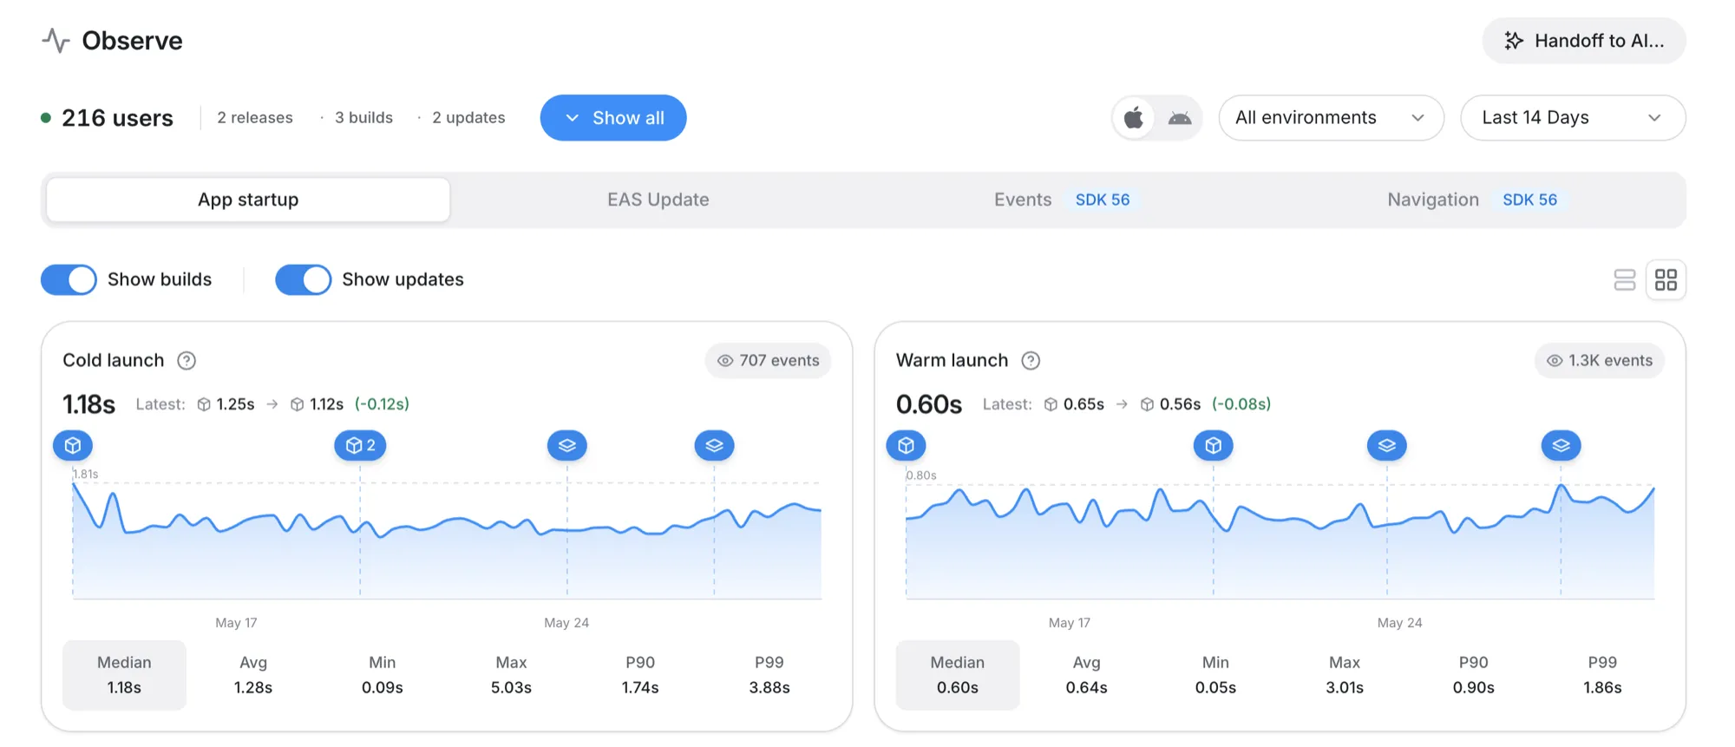Click the 1.3K events badge
The height and width of the screenshot is (747, 1735).
(1600, 360)
